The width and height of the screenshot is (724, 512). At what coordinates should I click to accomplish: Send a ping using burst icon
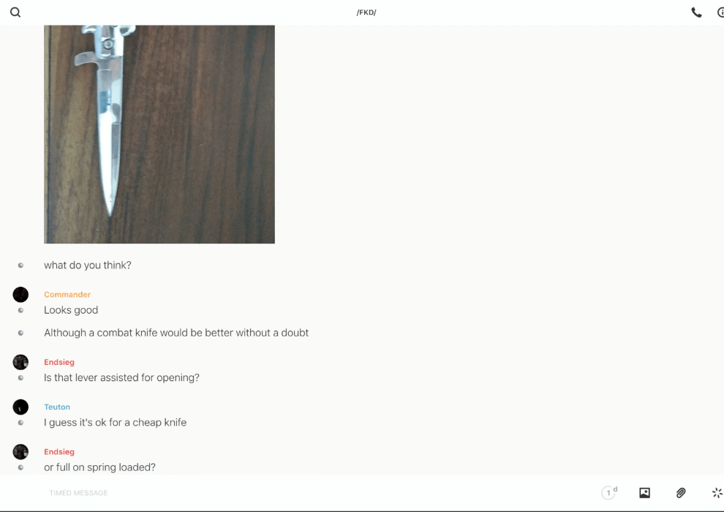pos(717,492)
